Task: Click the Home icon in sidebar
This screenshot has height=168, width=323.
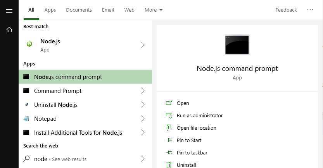Action: [9, 29]
